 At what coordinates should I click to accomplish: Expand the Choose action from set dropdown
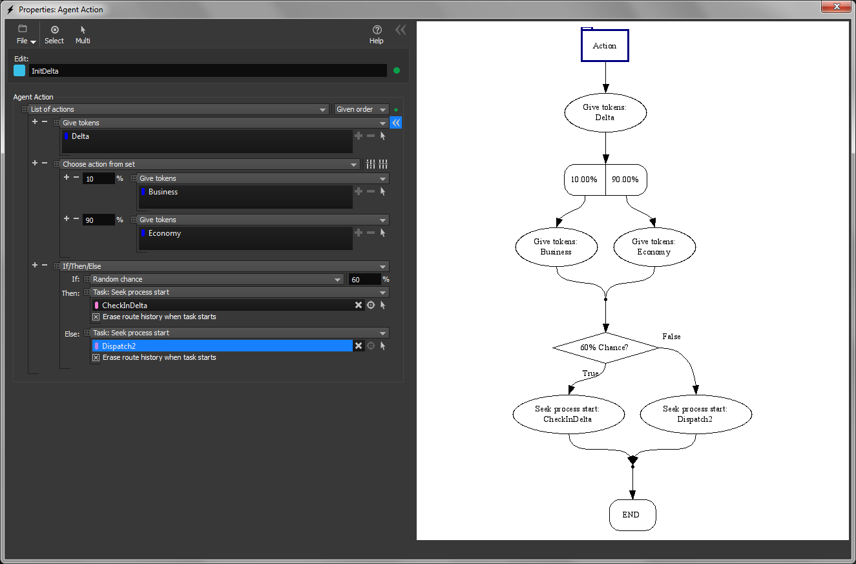point(210,165)
